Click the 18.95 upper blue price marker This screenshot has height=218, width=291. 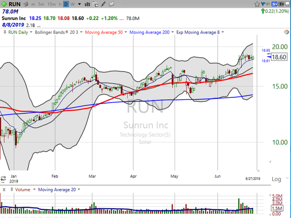(266, 50)
